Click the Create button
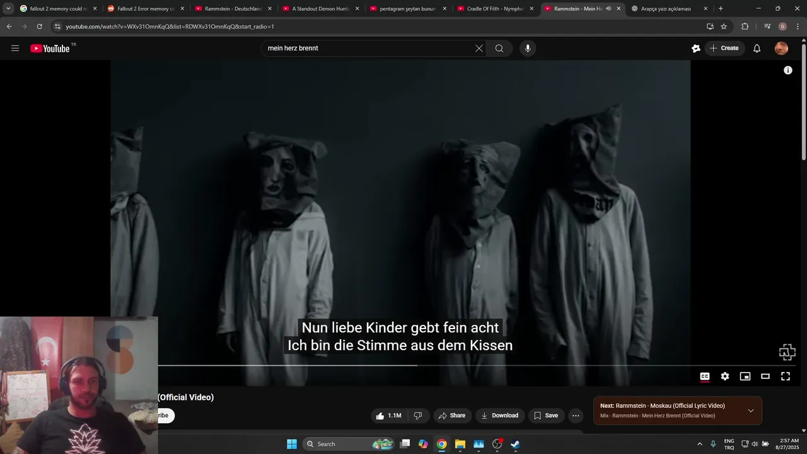Image resolution: width=807 pixels, height=454 pixels. pos(724,49)
